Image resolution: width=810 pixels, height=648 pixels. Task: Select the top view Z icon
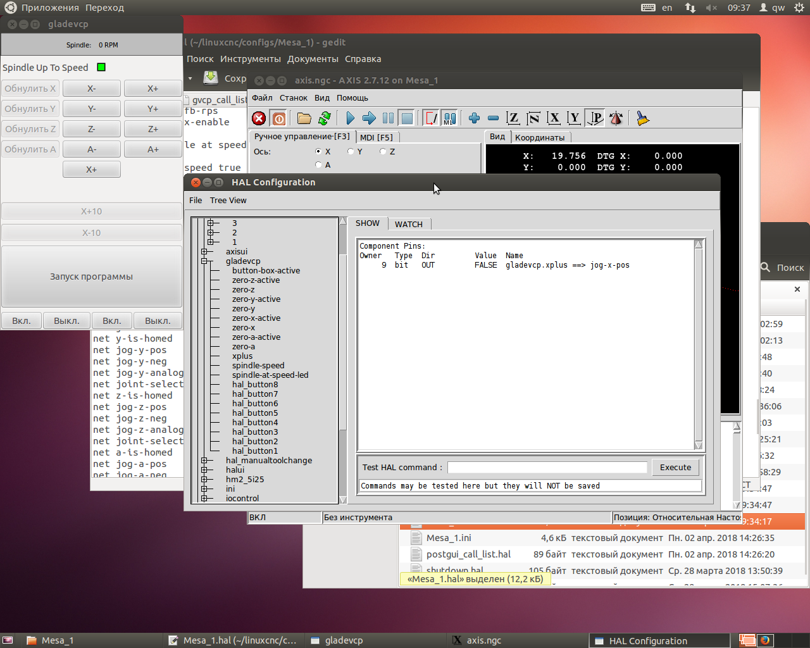[x=513, y=118]
